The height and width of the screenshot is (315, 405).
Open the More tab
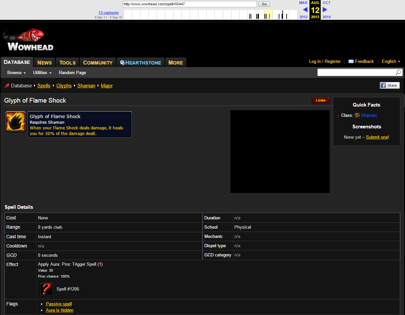pos(176,63)
